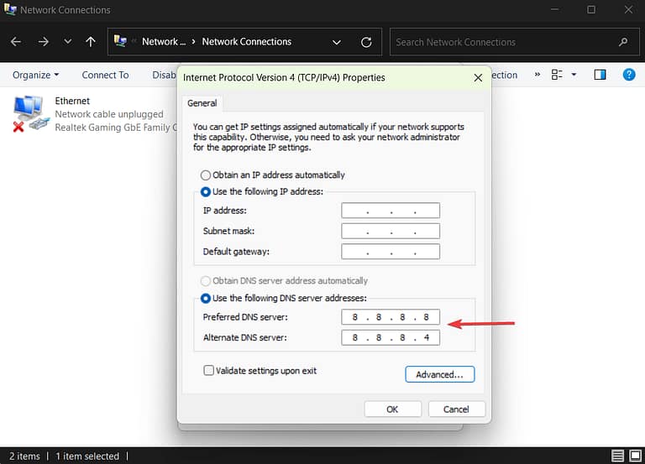Select Use the following IP address
Viewport: 645px width, 464px height.
[x=206, y=192]
